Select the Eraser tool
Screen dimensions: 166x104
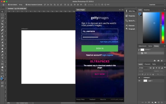coord(2,43)
